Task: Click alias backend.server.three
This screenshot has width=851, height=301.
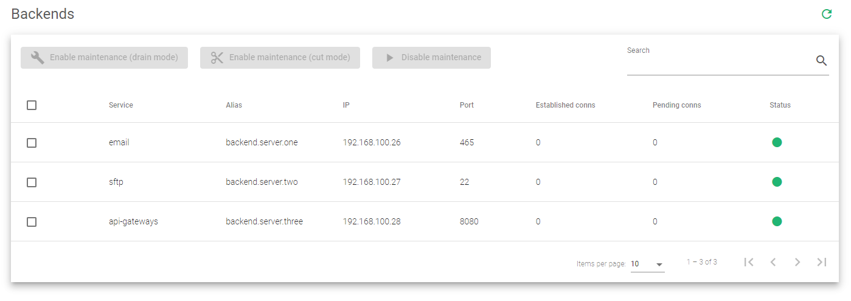Action: pos(264,221)
